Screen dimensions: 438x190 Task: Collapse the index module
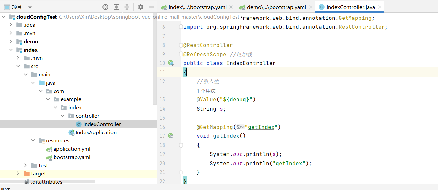(11, 50)
